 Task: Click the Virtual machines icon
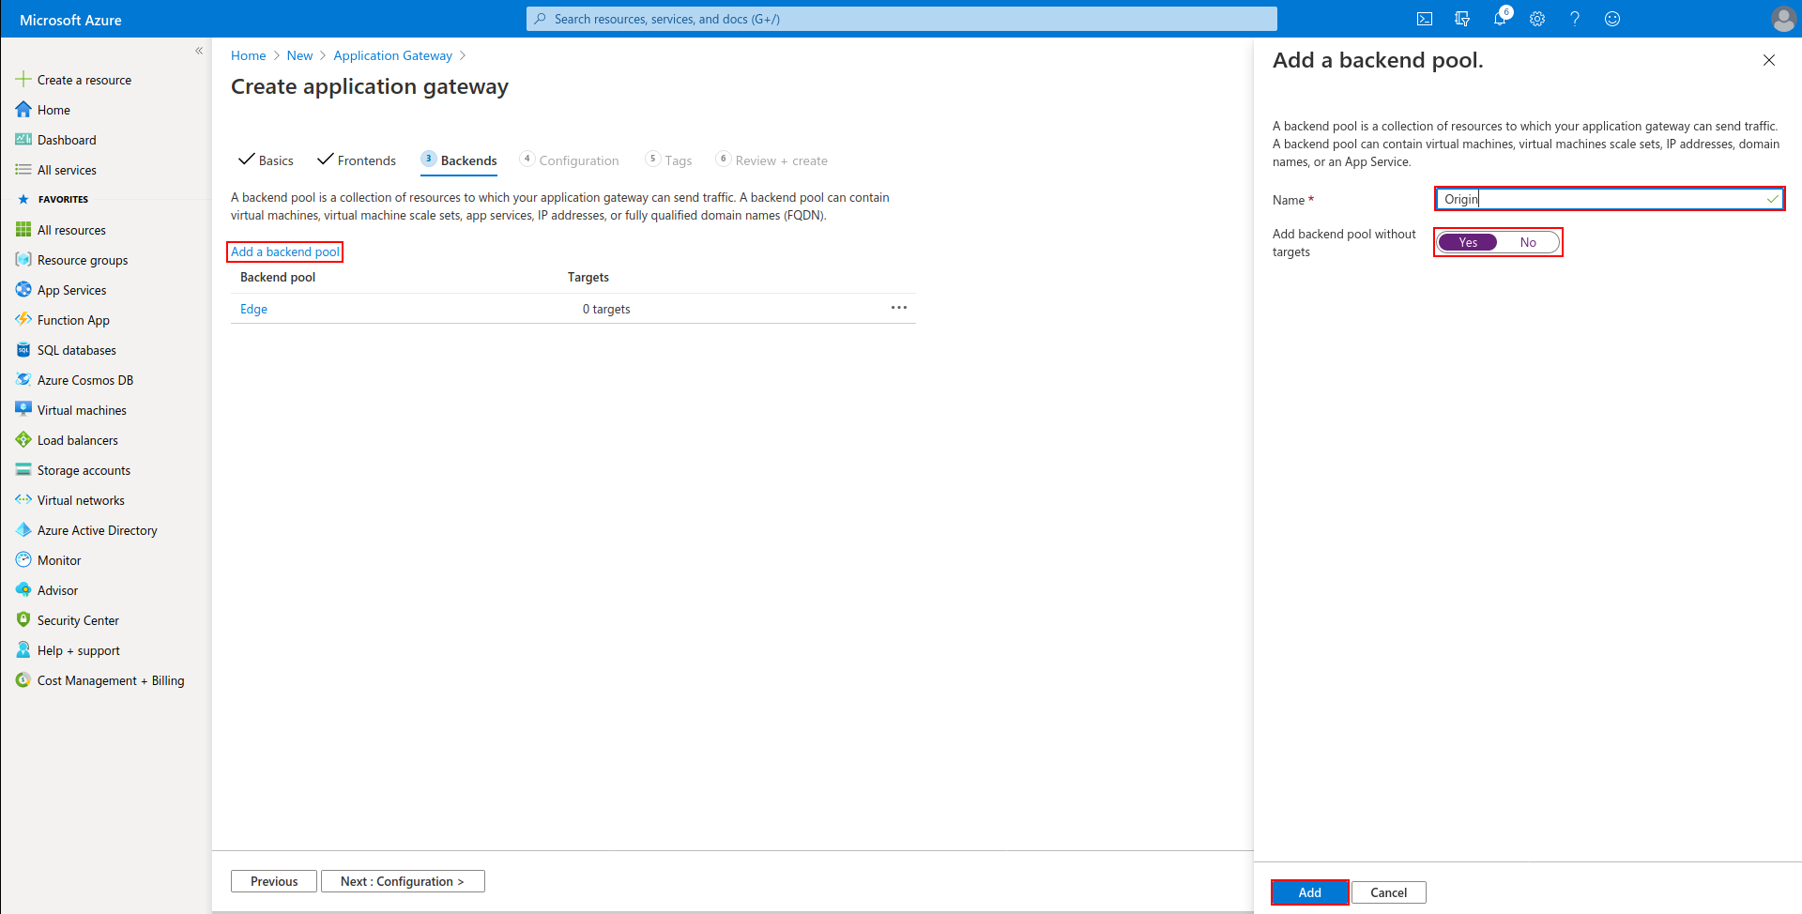[23, 410]
